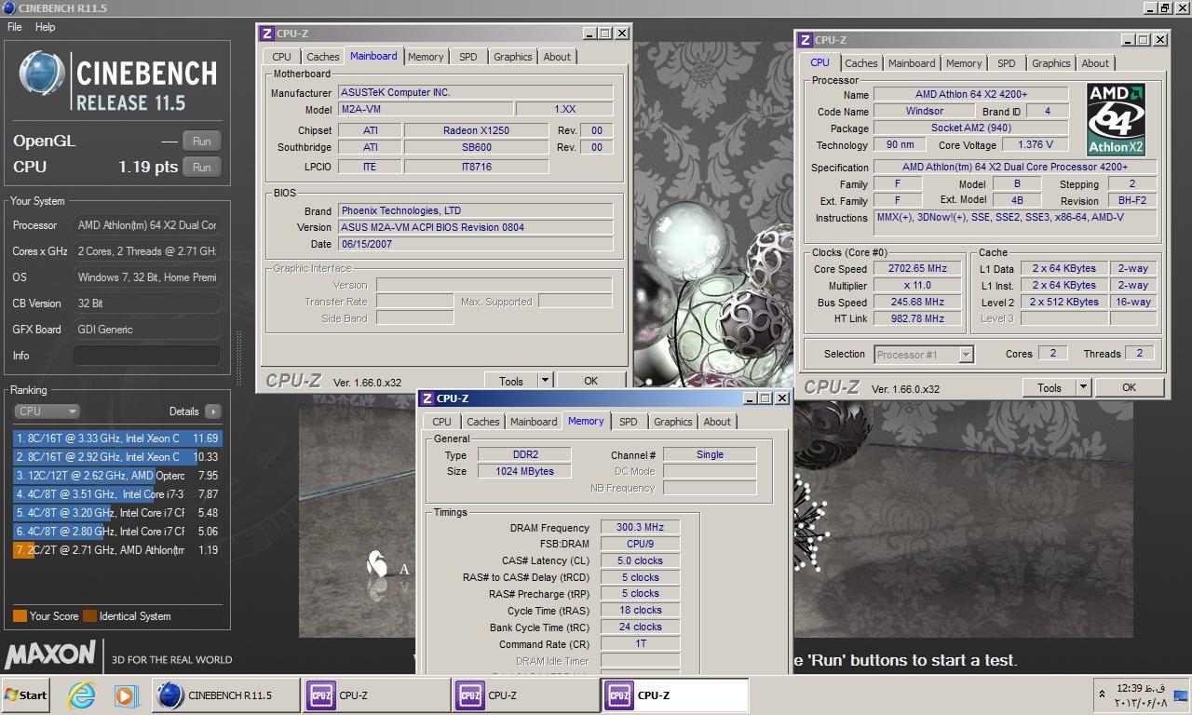Switch to CPU tab in Mainboard CPU-Z window

[x=282, y=57]
